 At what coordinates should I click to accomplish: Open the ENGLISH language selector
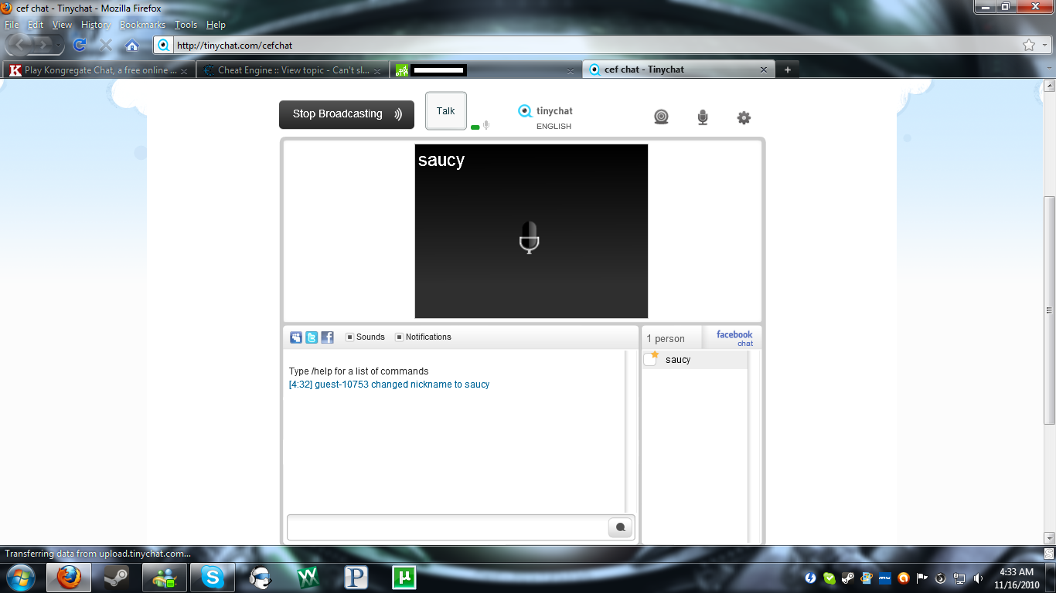pos(554,127)
